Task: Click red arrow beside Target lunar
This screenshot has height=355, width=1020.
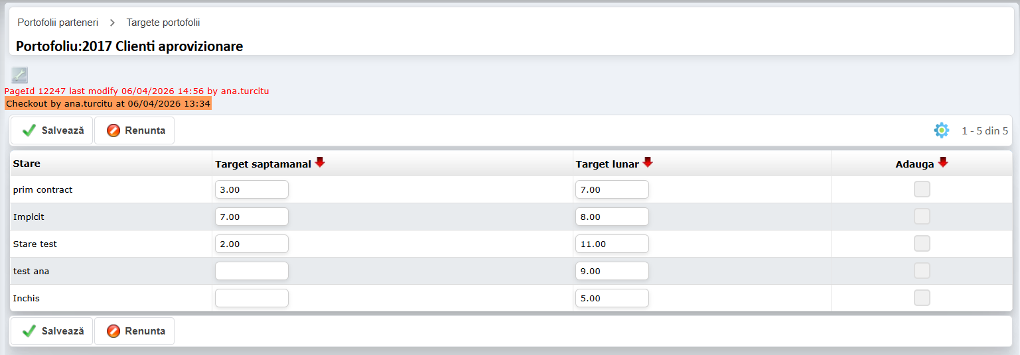Action: click(648, 162)
